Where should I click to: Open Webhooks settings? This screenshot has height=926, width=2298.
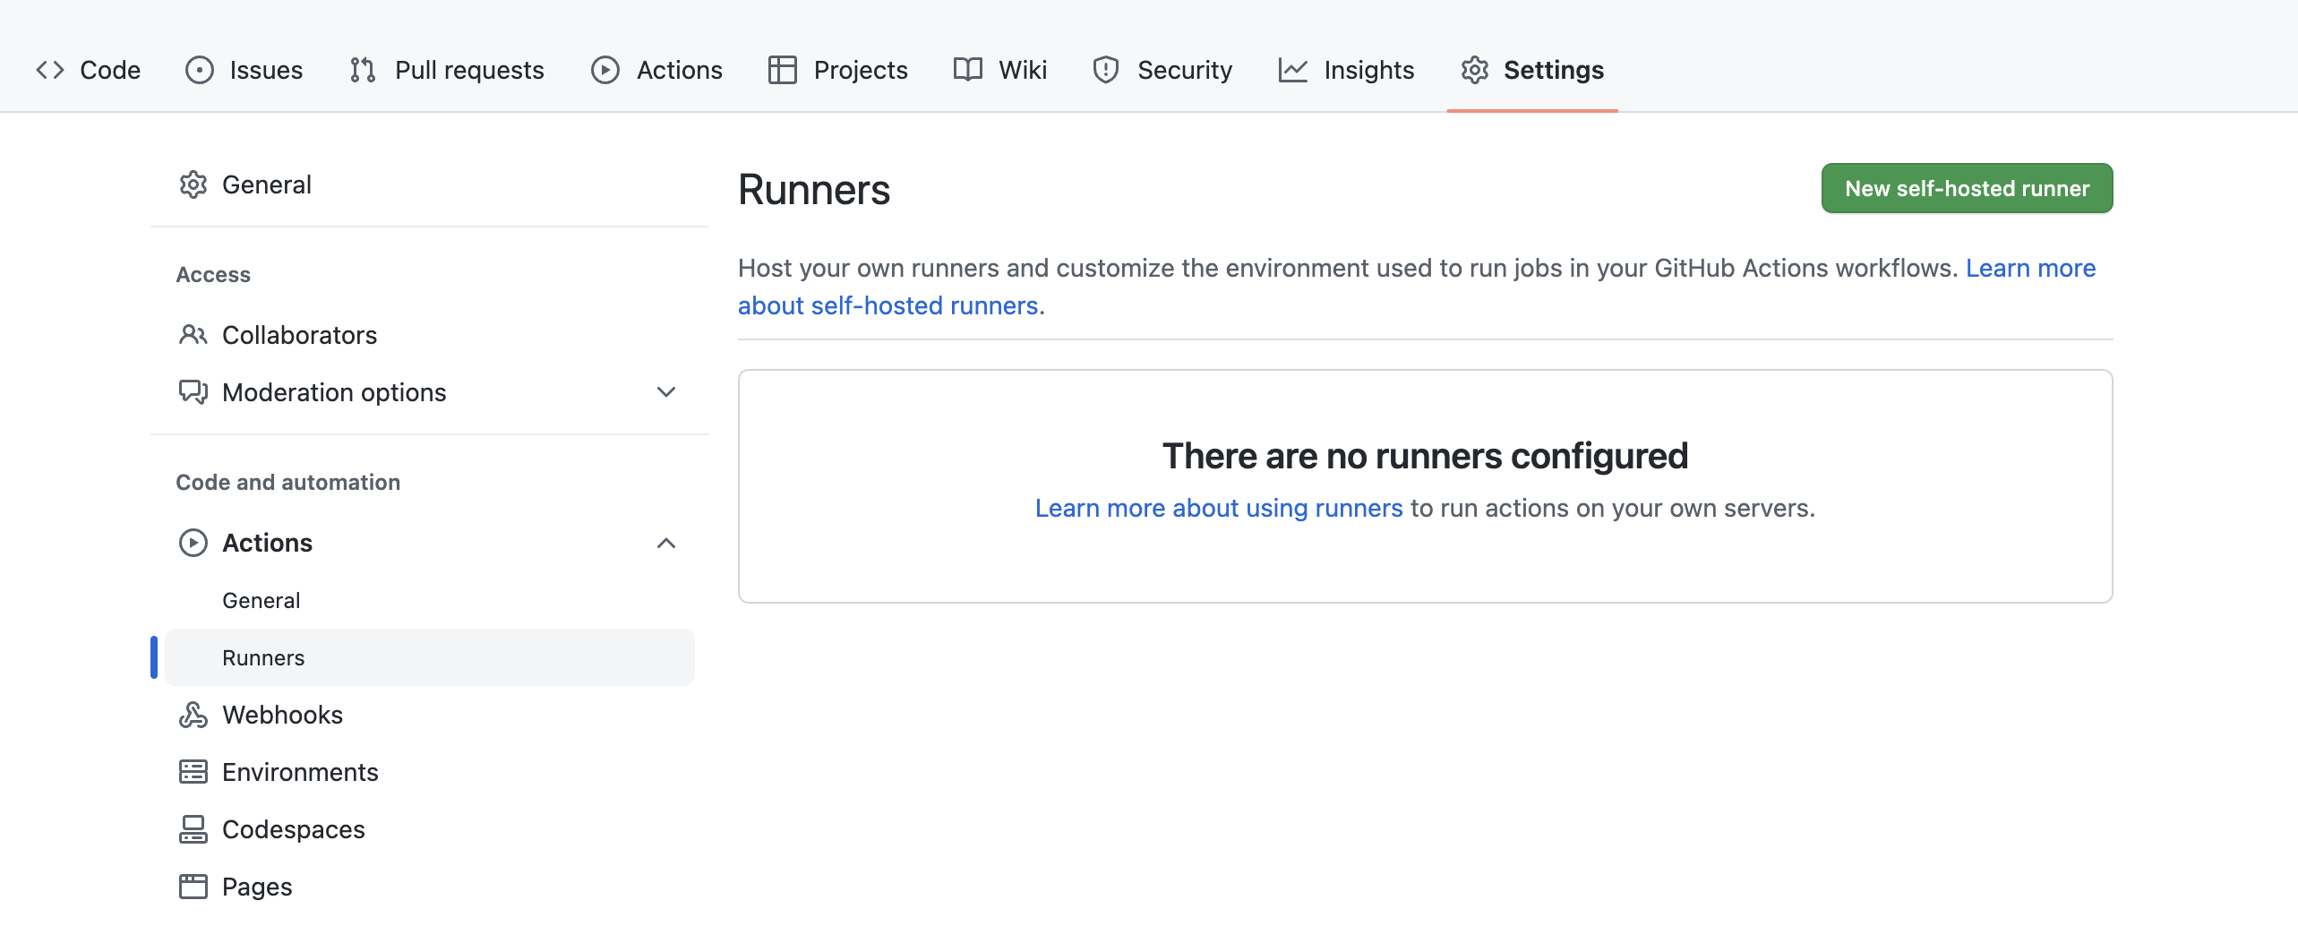coord(430,715)
